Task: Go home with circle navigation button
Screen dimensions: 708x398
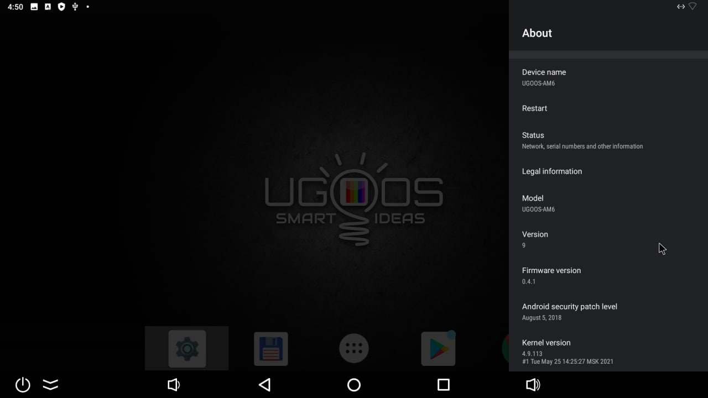Action: point(354,385)
